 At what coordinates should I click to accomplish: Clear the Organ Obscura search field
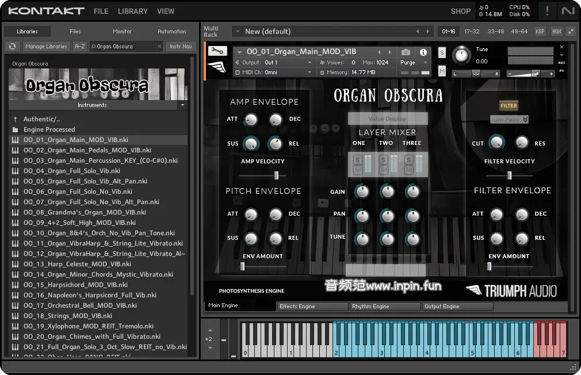(159, 46)
